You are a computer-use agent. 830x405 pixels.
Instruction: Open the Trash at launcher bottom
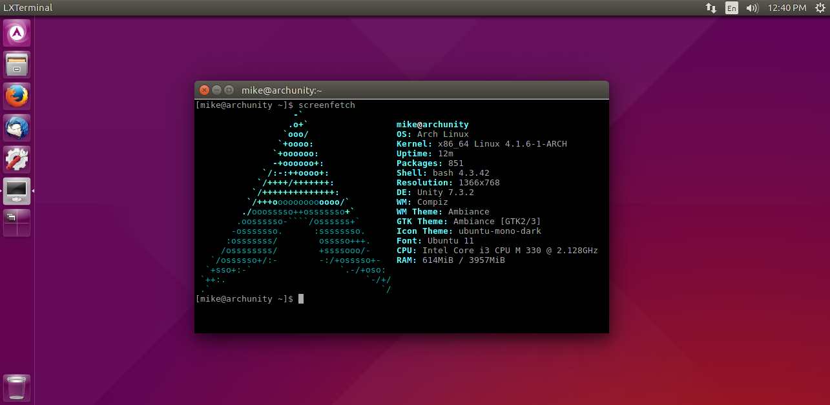[17, 388]
